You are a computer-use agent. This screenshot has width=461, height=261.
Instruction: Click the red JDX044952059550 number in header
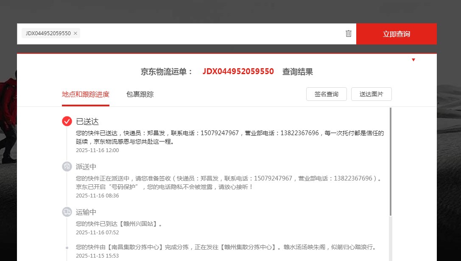[x=238, y=72]
